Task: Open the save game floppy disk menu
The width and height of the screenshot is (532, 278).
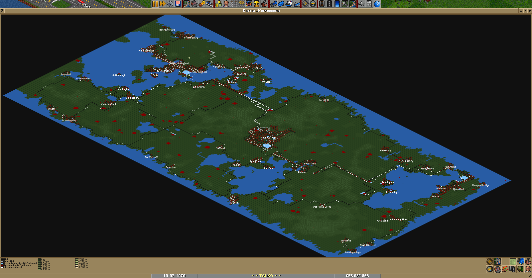Action: coord(178,4)
